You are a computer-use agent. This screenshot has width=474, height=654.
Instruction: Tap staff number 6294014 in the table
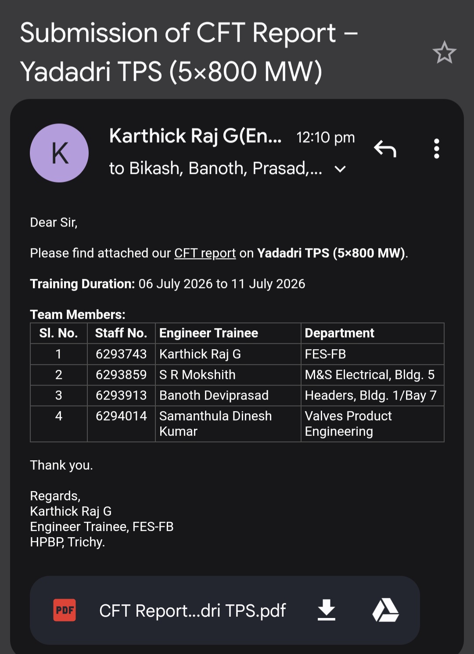(x=121, y=416)
